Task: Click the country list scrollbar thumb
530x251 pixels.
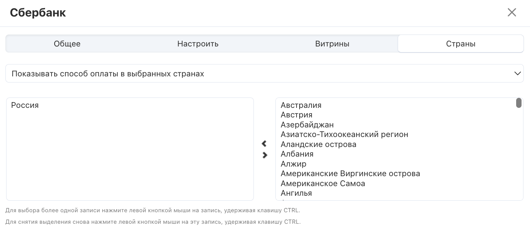Action: pos(518,103)
